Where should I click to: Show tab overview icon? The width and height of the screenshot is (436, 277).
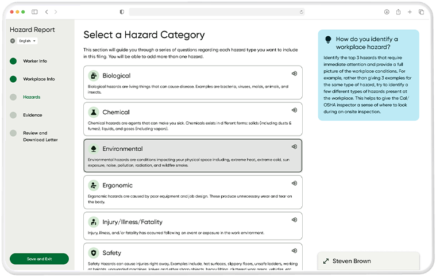[x=421, y=12]
